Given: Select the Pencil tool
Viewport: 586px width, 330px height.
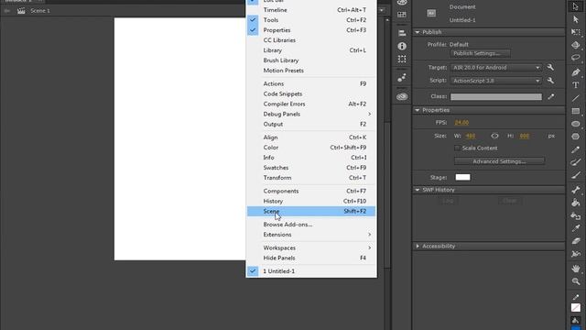Looking at the screenshot, I should point(576,149).
